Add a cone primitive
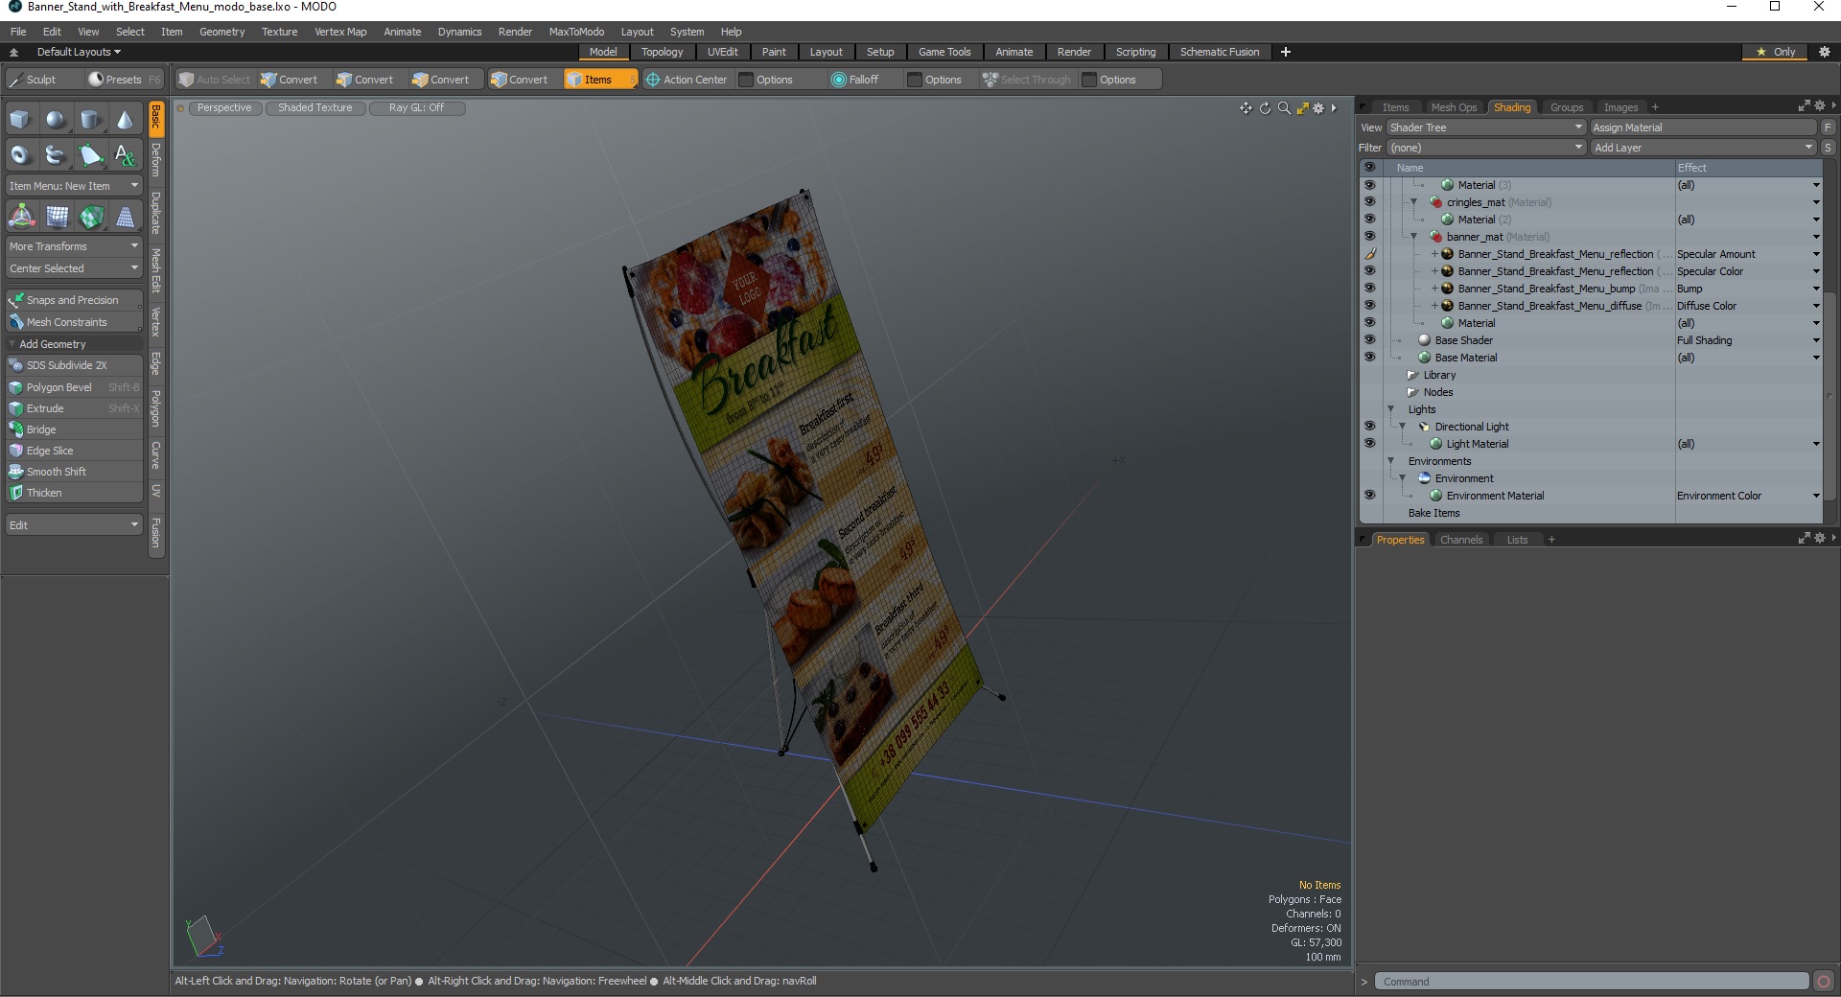Viewport: 1841px width, 997px height. 125,120
